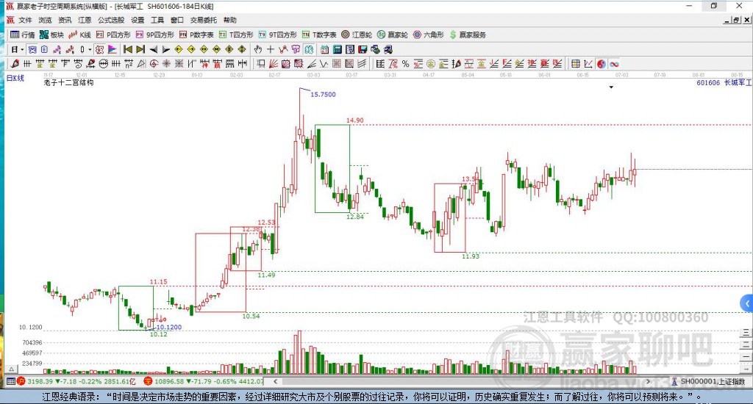Click the last yellow diamond arrow icon

tap(242, 49)
